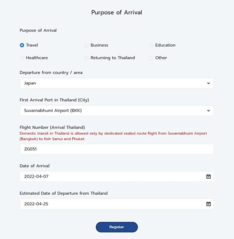234x239 pixels.
Task: Select the Travel radio button
Action: 22,45
